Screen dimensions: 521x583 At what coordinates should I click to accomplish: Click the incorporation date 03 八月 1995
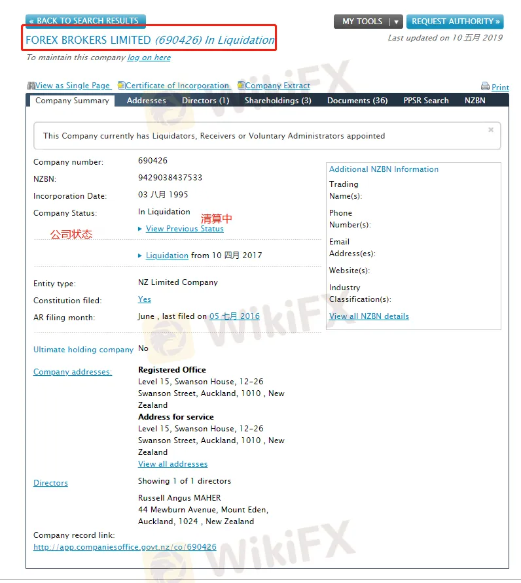click(x=163, y=195)
